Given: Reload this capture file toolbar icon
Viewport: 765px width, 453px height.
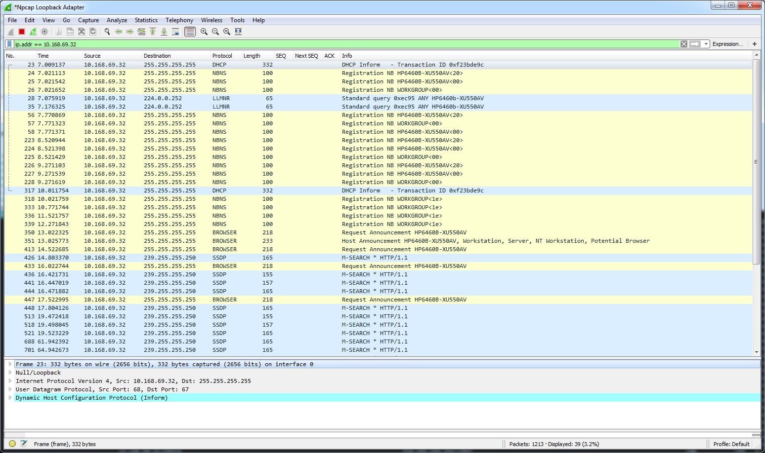Looking at the screenshot, I should 93,32.
